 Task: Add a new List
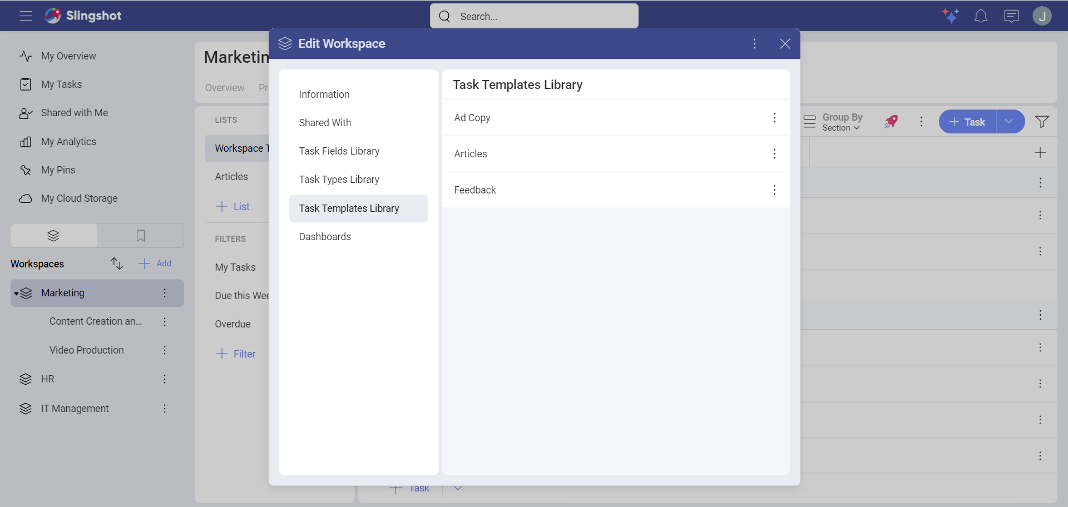point(233,207)
